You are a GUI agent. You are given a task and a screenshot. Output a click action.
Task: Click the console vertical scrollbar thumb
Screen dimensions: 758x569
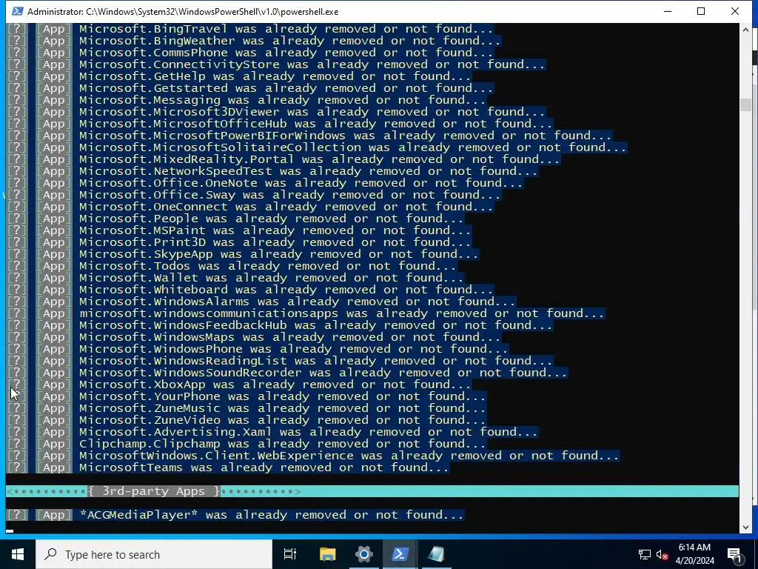point(745,104)
